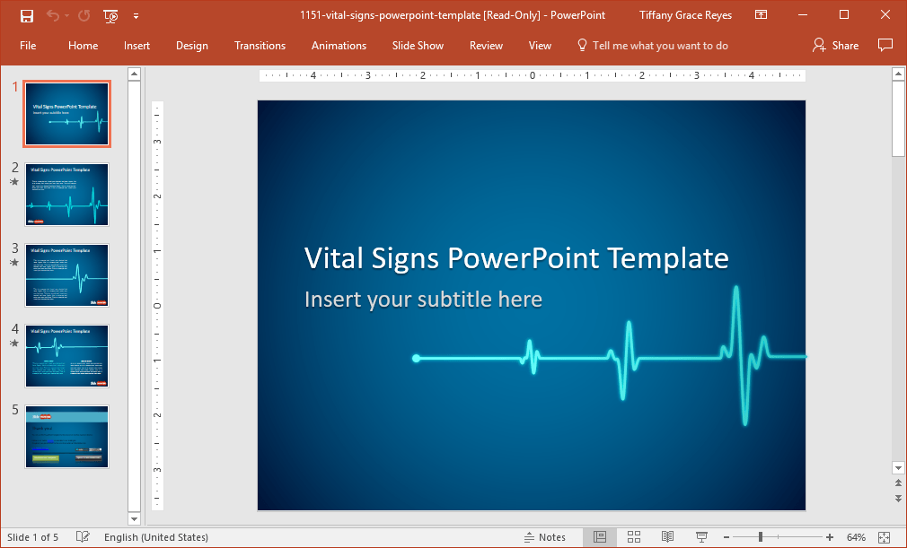
Task: Start Slide Show icon in status bar
Action: [x=701, y=537]
